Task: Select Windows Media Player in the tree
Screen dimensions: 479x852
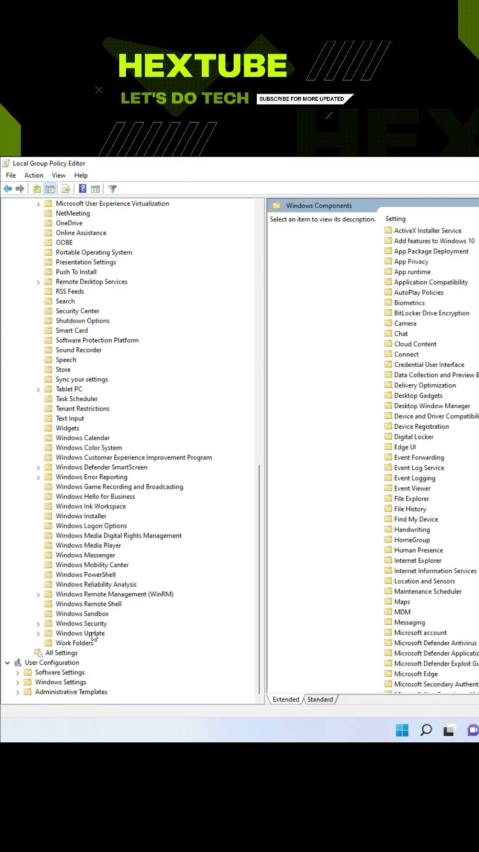Action: tap(88, 545)
